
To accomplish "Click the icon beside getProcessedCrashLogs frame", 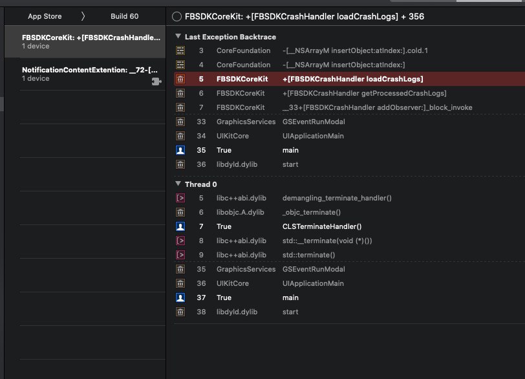I will click(x=181, y=93).
